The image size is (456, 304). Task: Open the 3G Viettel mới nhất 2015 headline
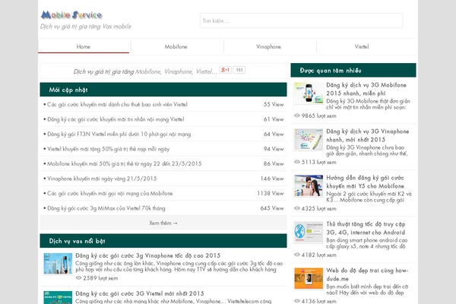140,293
